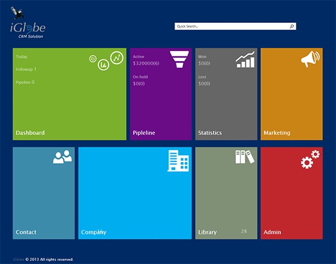
Task: Click the megaphone icon on Marketing tile
Action: click(x=310, y=59)
